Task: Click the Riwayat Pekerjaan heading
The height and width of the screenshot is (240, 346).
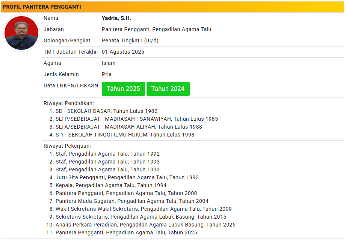Action: [x=67, y=146]
